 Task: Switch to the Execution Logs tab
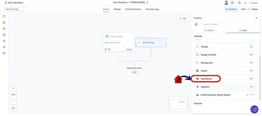tap(152, 9)
